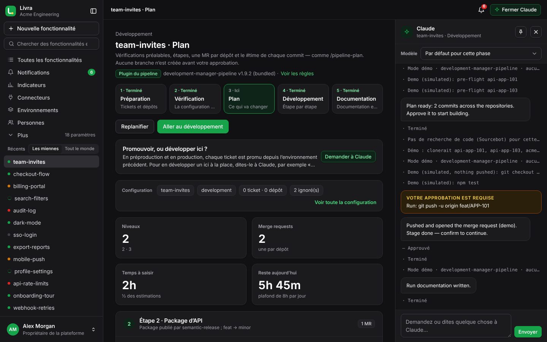Click Nouvelle fonctionnalité button

(52, 28)
